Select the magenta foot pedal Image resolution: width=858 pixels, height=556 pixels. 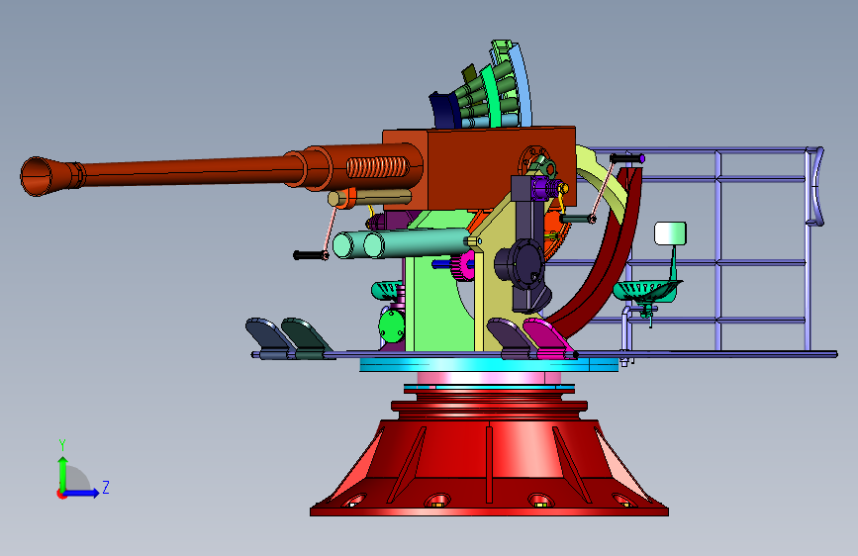[548, 337]
